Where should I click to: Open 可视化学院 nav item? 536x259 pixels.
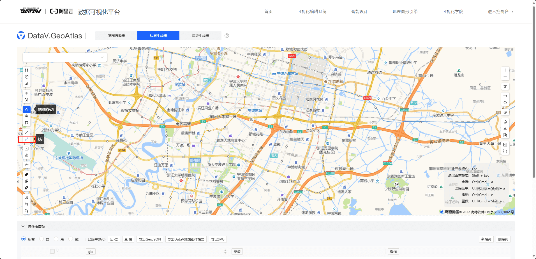point(453,11)
